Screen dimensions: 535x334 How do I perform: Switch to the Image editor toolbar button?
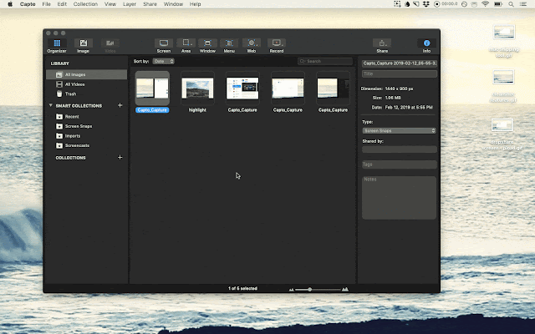coord(84,46)
